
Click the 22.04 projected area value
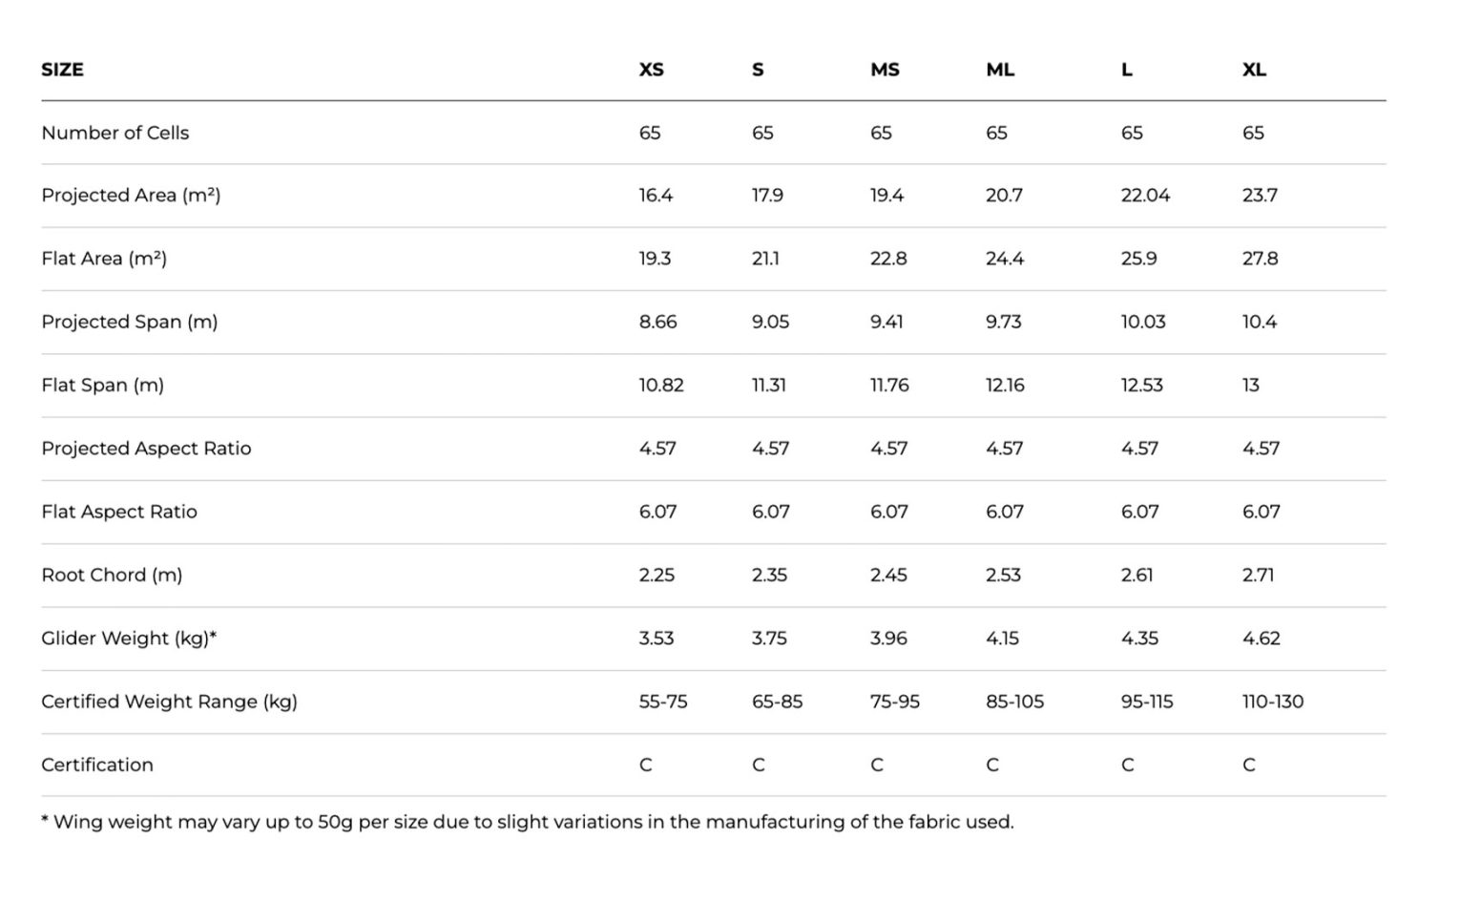pyautogui.click(x=1145, y=196)
